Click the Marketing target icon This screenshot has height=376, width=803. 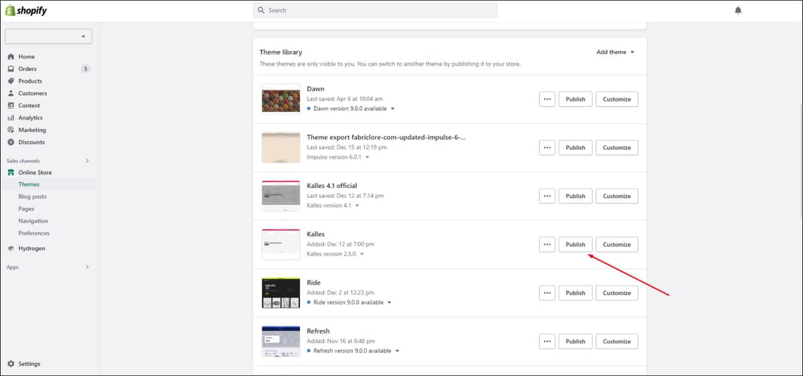tap(11, 130)
